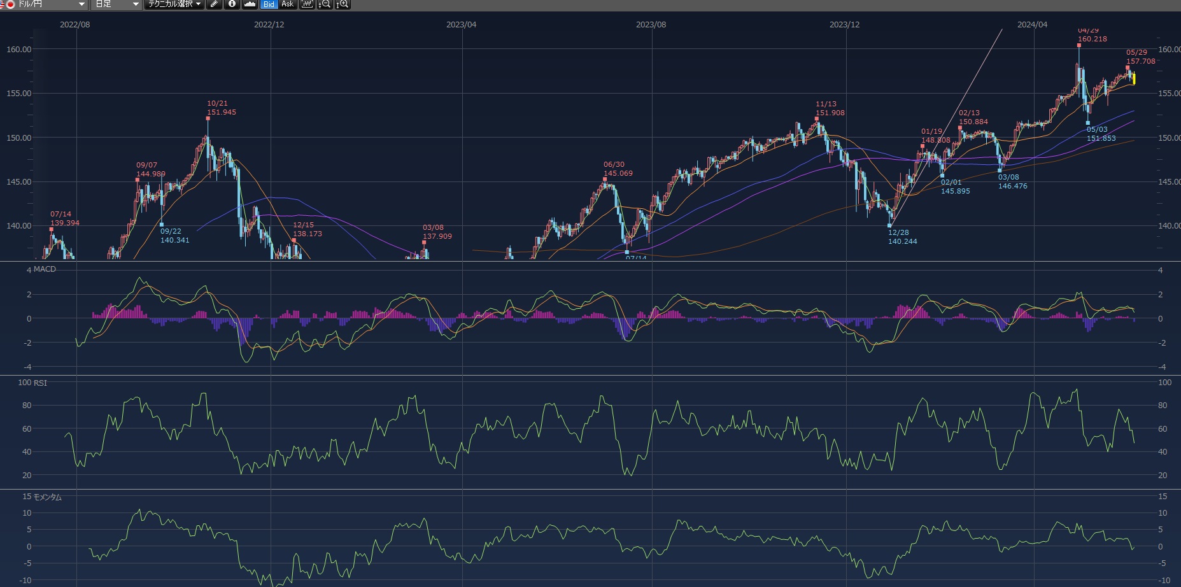Click the info icon in toolbar
The width and height of the screenshot is (1181, 587).
232,4
